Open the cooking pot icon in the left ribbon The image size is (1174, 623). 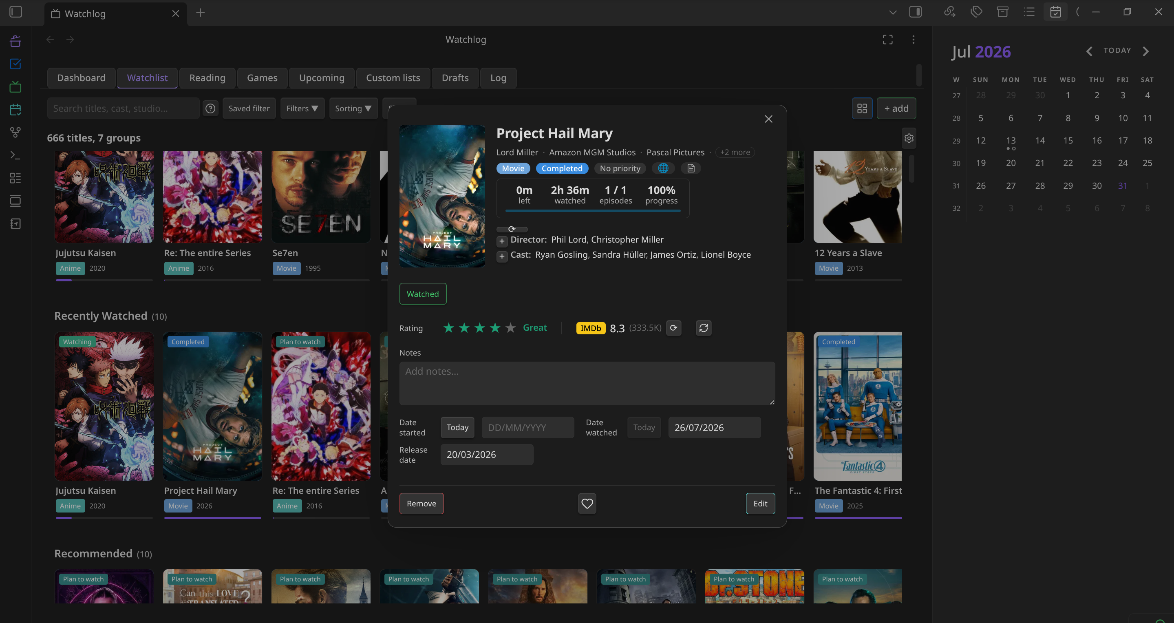tap(15, 41)
